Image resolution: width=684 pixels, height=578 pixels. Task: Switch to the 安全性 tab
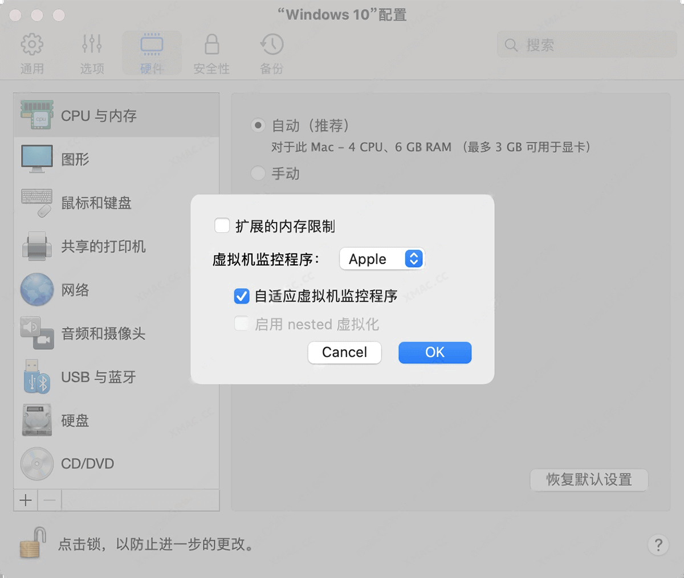211,52
